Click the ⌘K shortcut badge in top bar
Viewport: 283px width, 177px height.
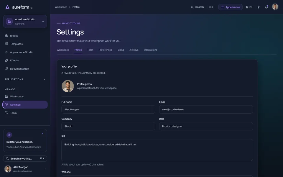pyautogui.click(x=211, y=7)
